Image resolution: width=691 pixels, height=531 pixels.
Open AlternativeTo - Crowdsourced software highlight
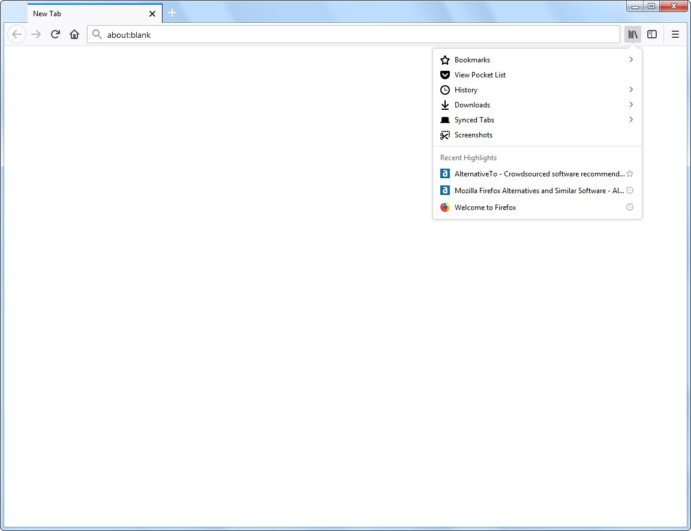pyautogui.click(x=537, y=173)
